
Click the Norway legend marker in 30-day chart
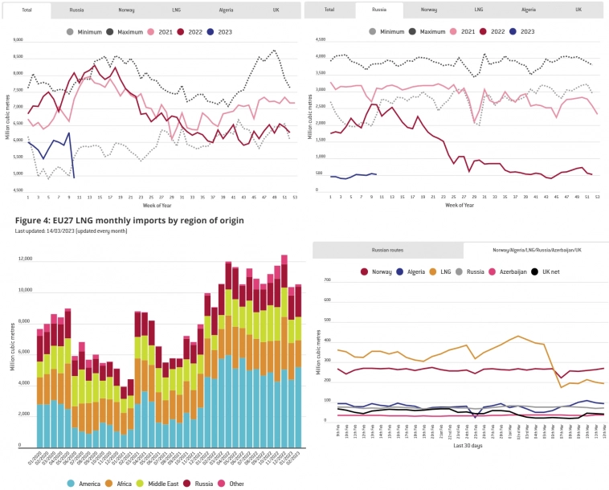(x=366, y=272)
